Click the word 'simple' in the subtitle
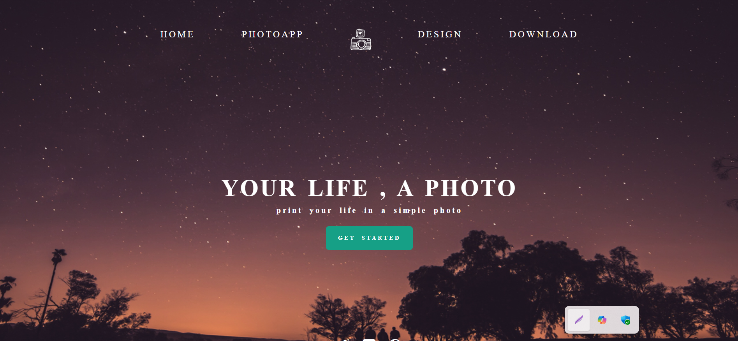Image resolution: width=738 pixels, height=341 pixels. click(410, 211)
